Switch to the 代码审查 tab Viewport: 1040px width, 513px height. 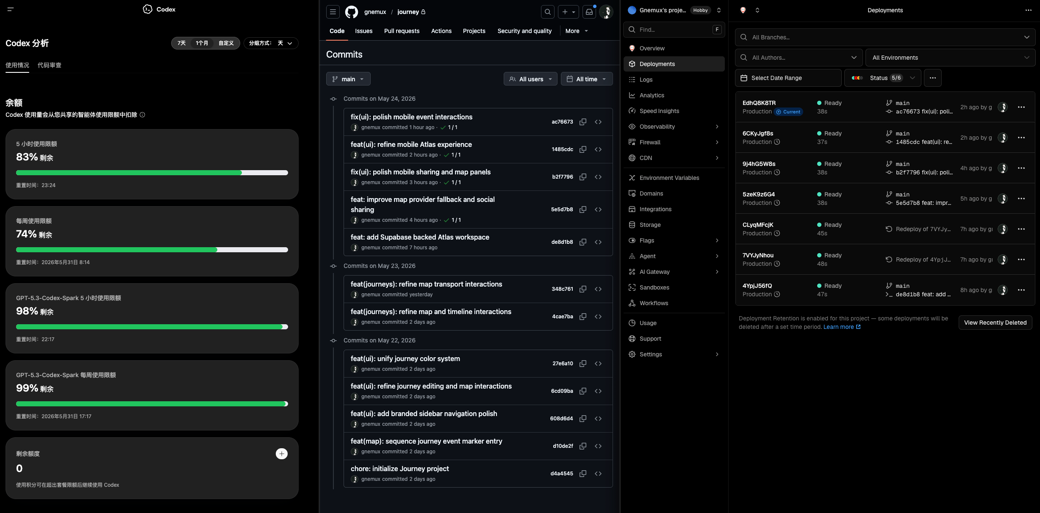coord(50,65)
